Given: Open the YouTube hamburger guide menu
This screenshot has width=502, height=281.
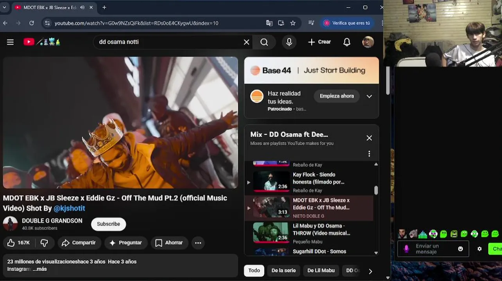Looking at the screenshot, I should pos(10,42).
